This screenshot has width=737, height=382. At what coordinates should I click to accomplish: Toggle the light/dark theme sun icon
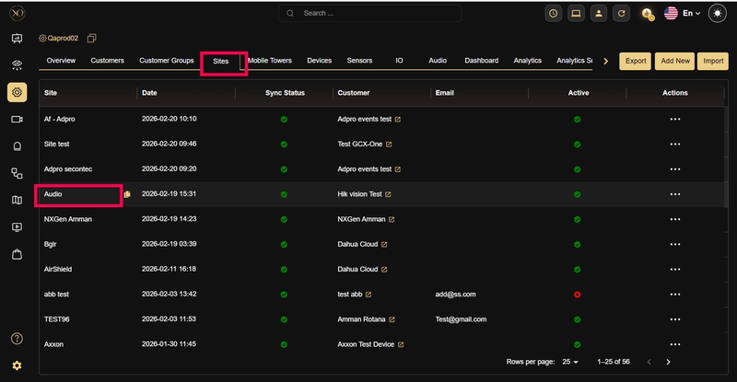click(718, 14)
